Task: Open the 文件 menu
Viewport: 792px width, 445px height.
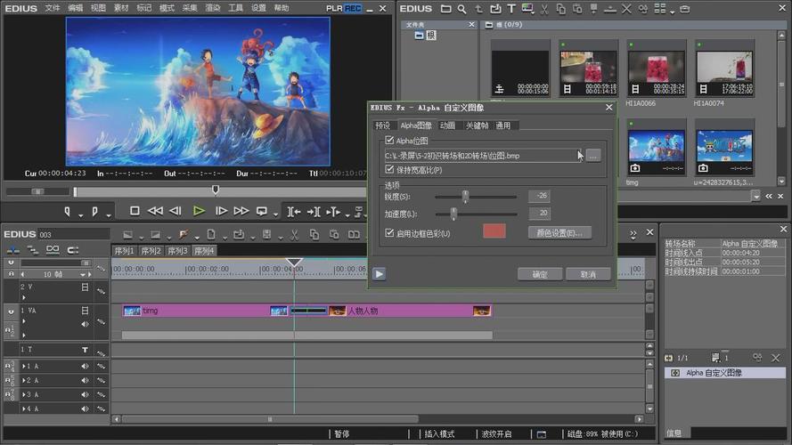Action: tap(53, 8)
